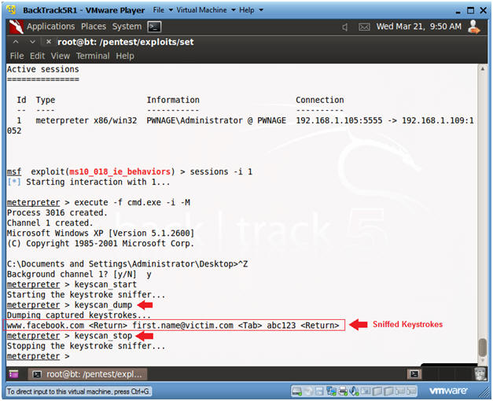Open the Applications menu
Image resolution: width=493 pixels, height=401 pixels.
(50, 27)
